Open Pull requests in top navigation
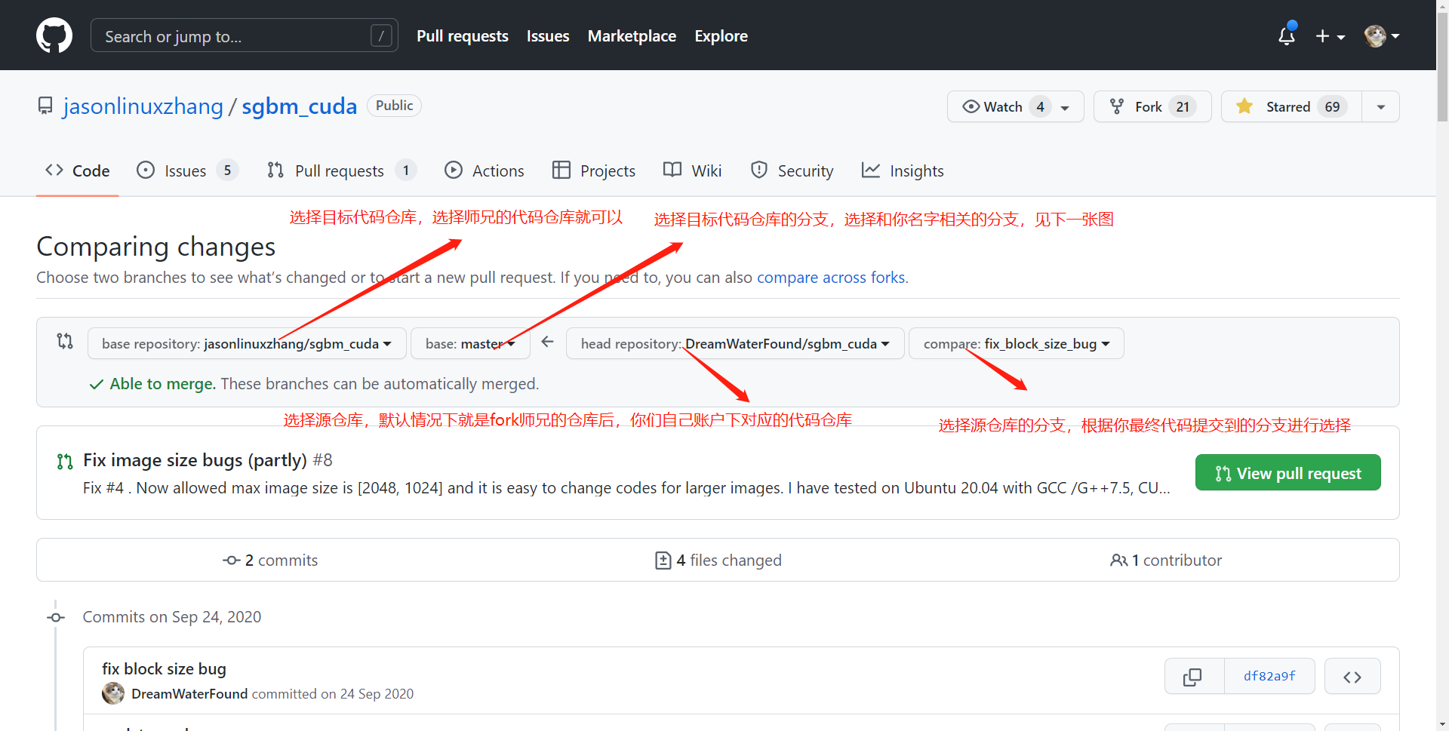 (463, 36)
